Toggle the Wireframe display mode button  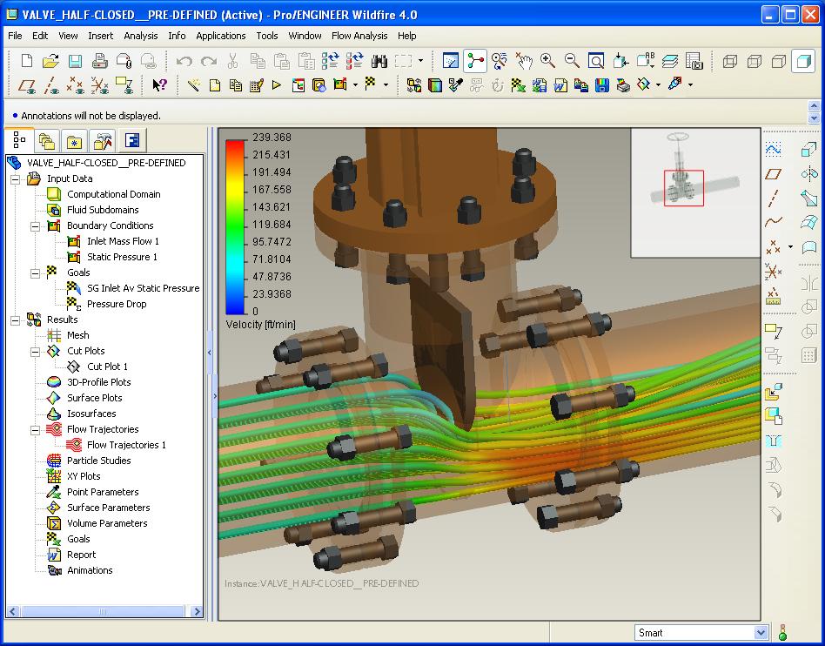[731, 61]
